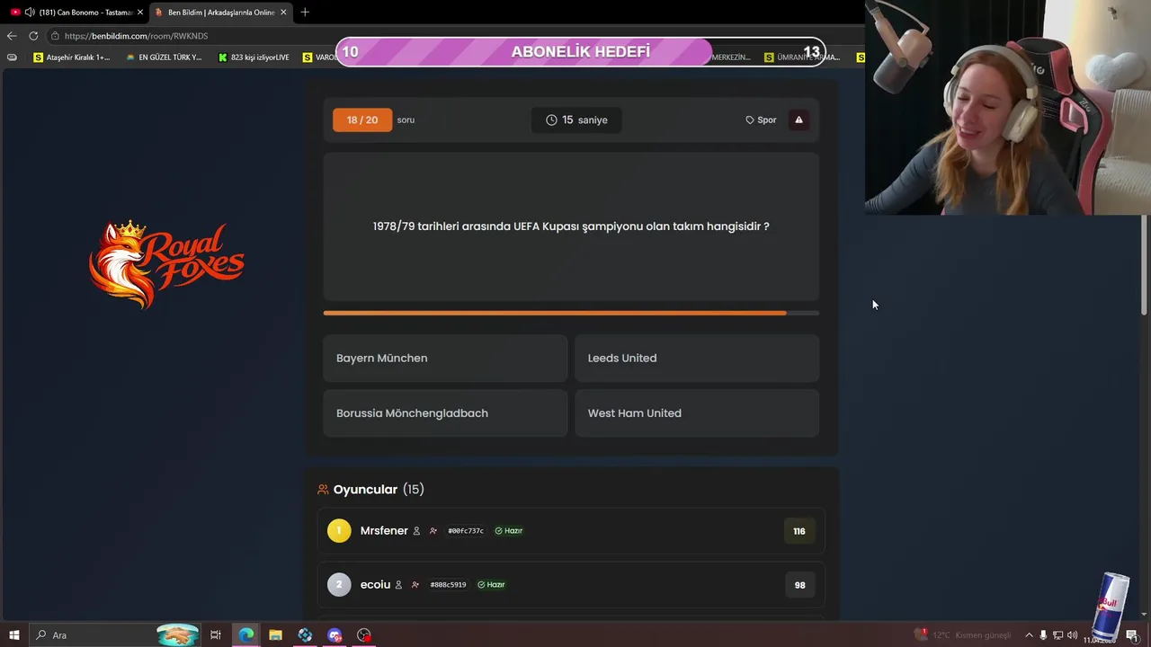Click the Spor category tag icon

pos(750,120)
